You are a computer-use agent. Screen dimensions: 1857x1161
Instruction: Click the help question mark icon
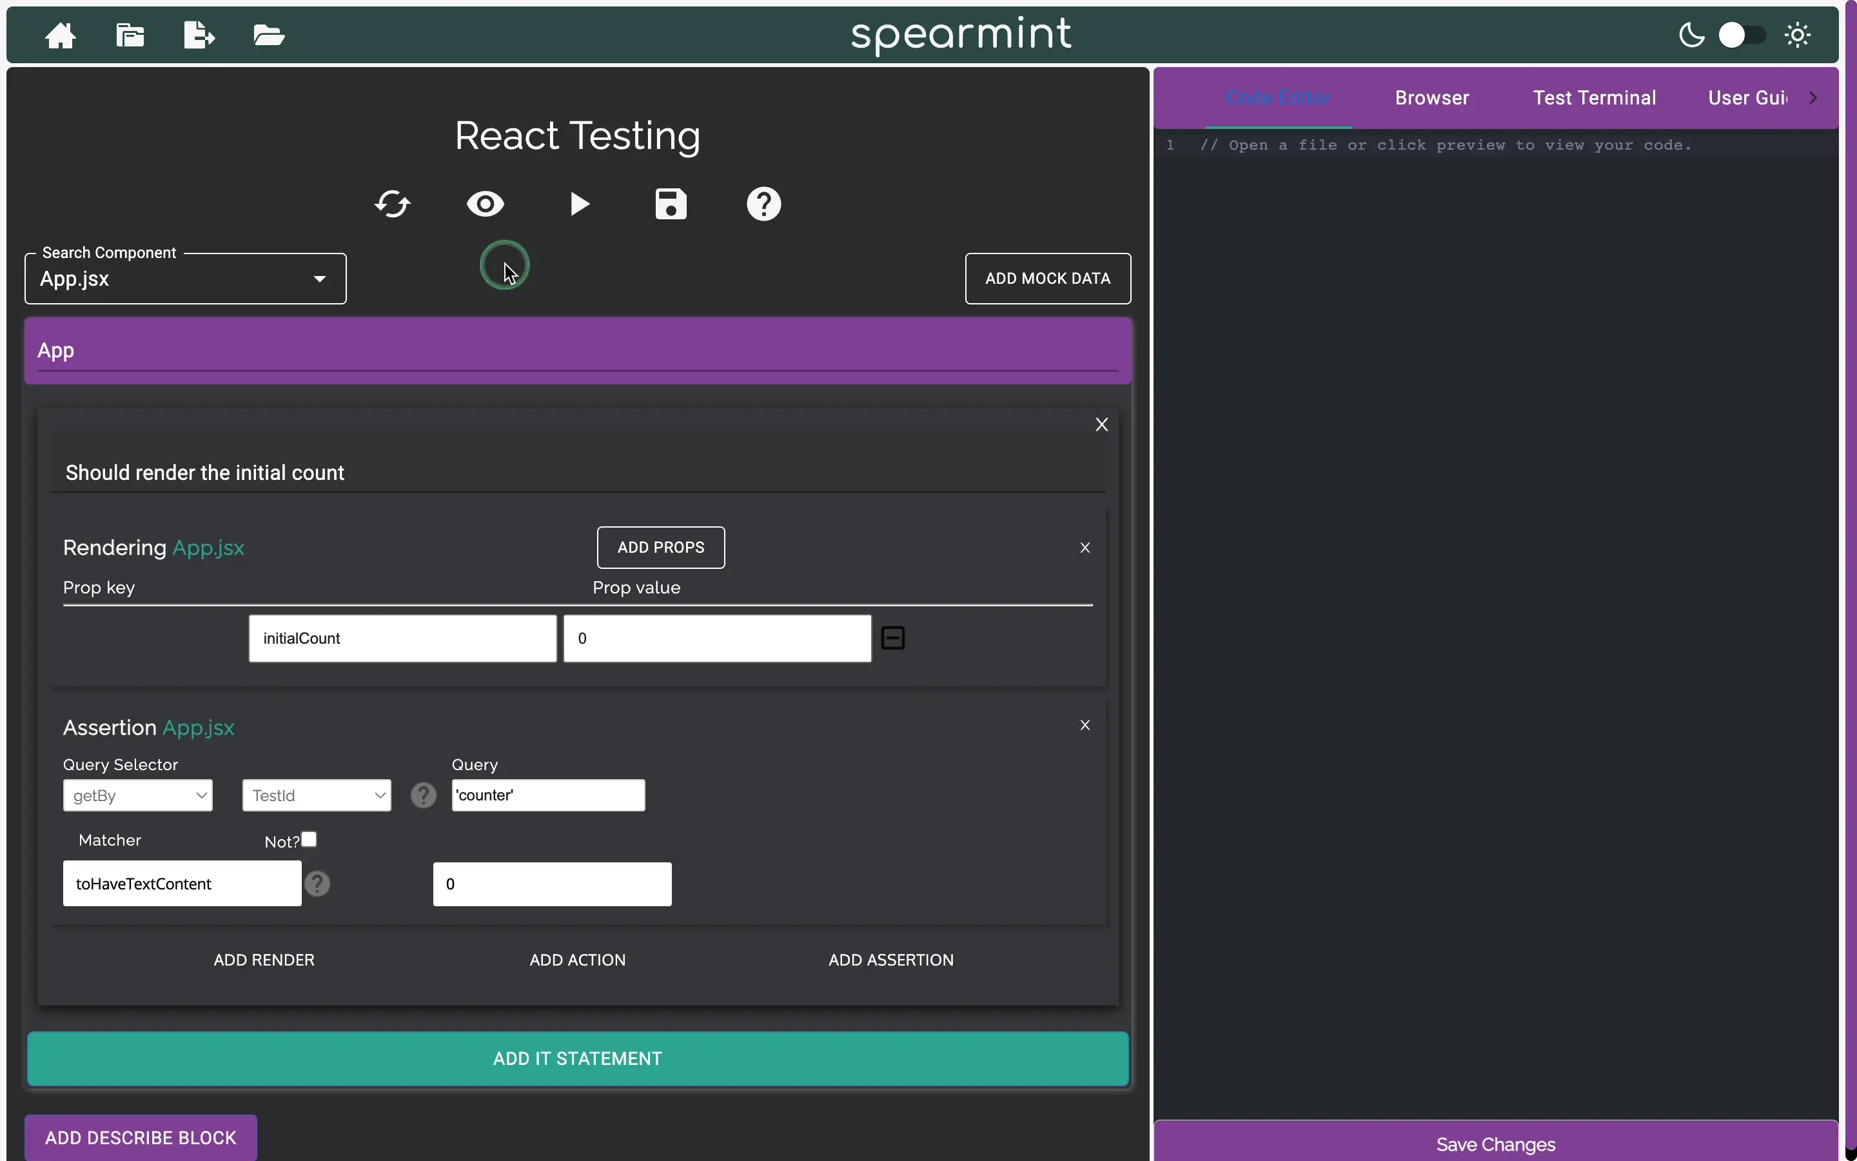[762, 203]
